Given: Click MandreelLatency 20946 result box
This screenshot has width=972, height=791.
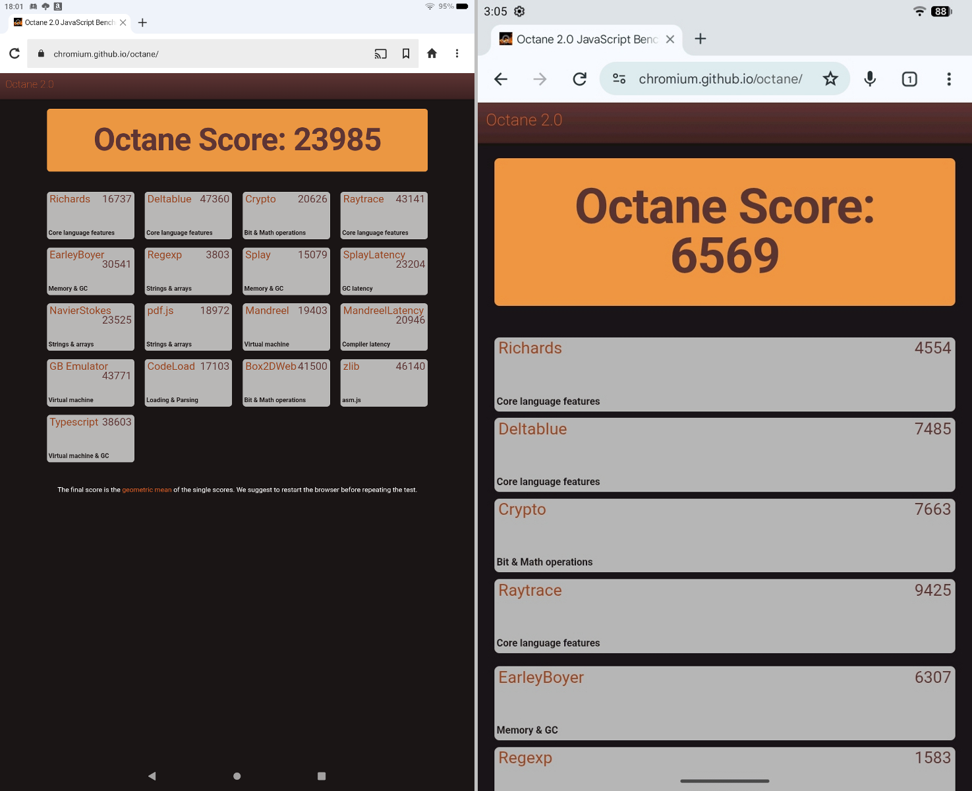Looking at the screenshot, I should click(384, 327).
